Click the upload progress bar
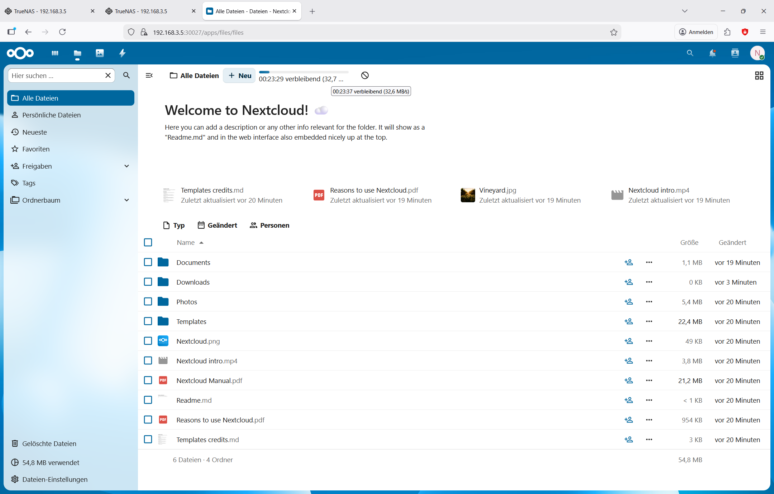This screenshot has height=494, width=774. 304,72
